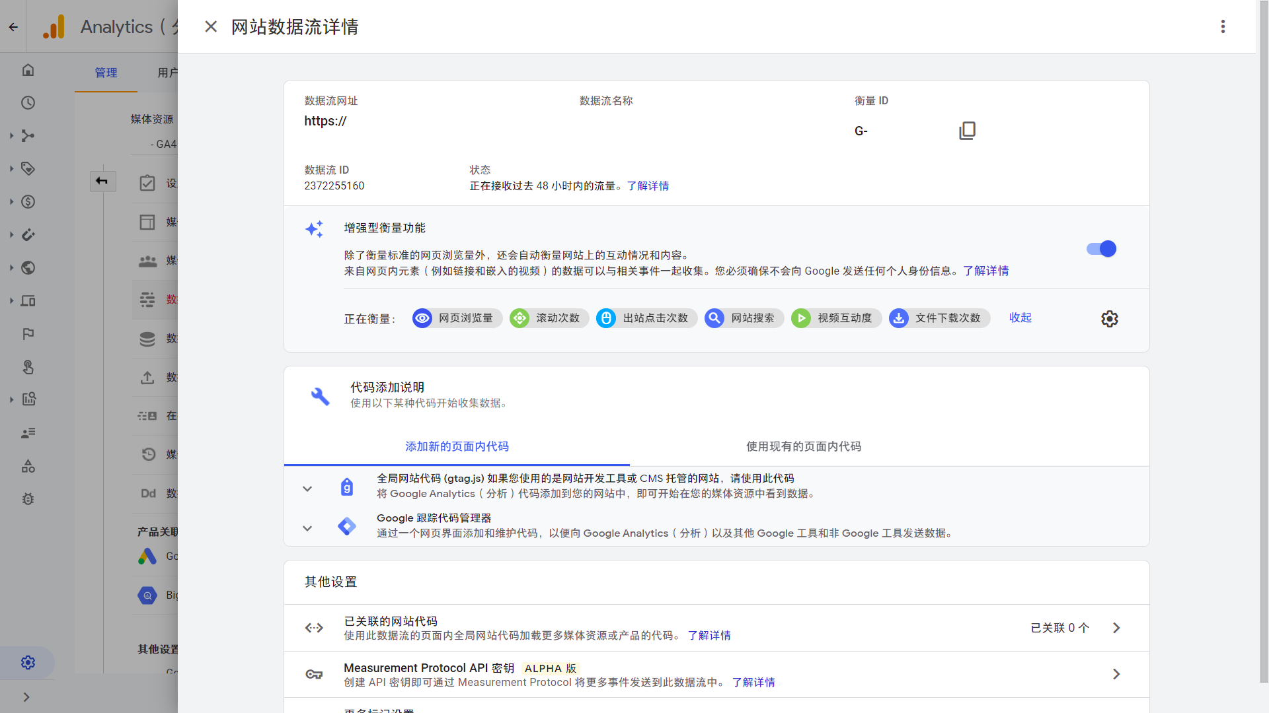Viewport: 1269px width, 713px height.
Task: Open the retention pencil icon section
Action: tap(28, 235)
